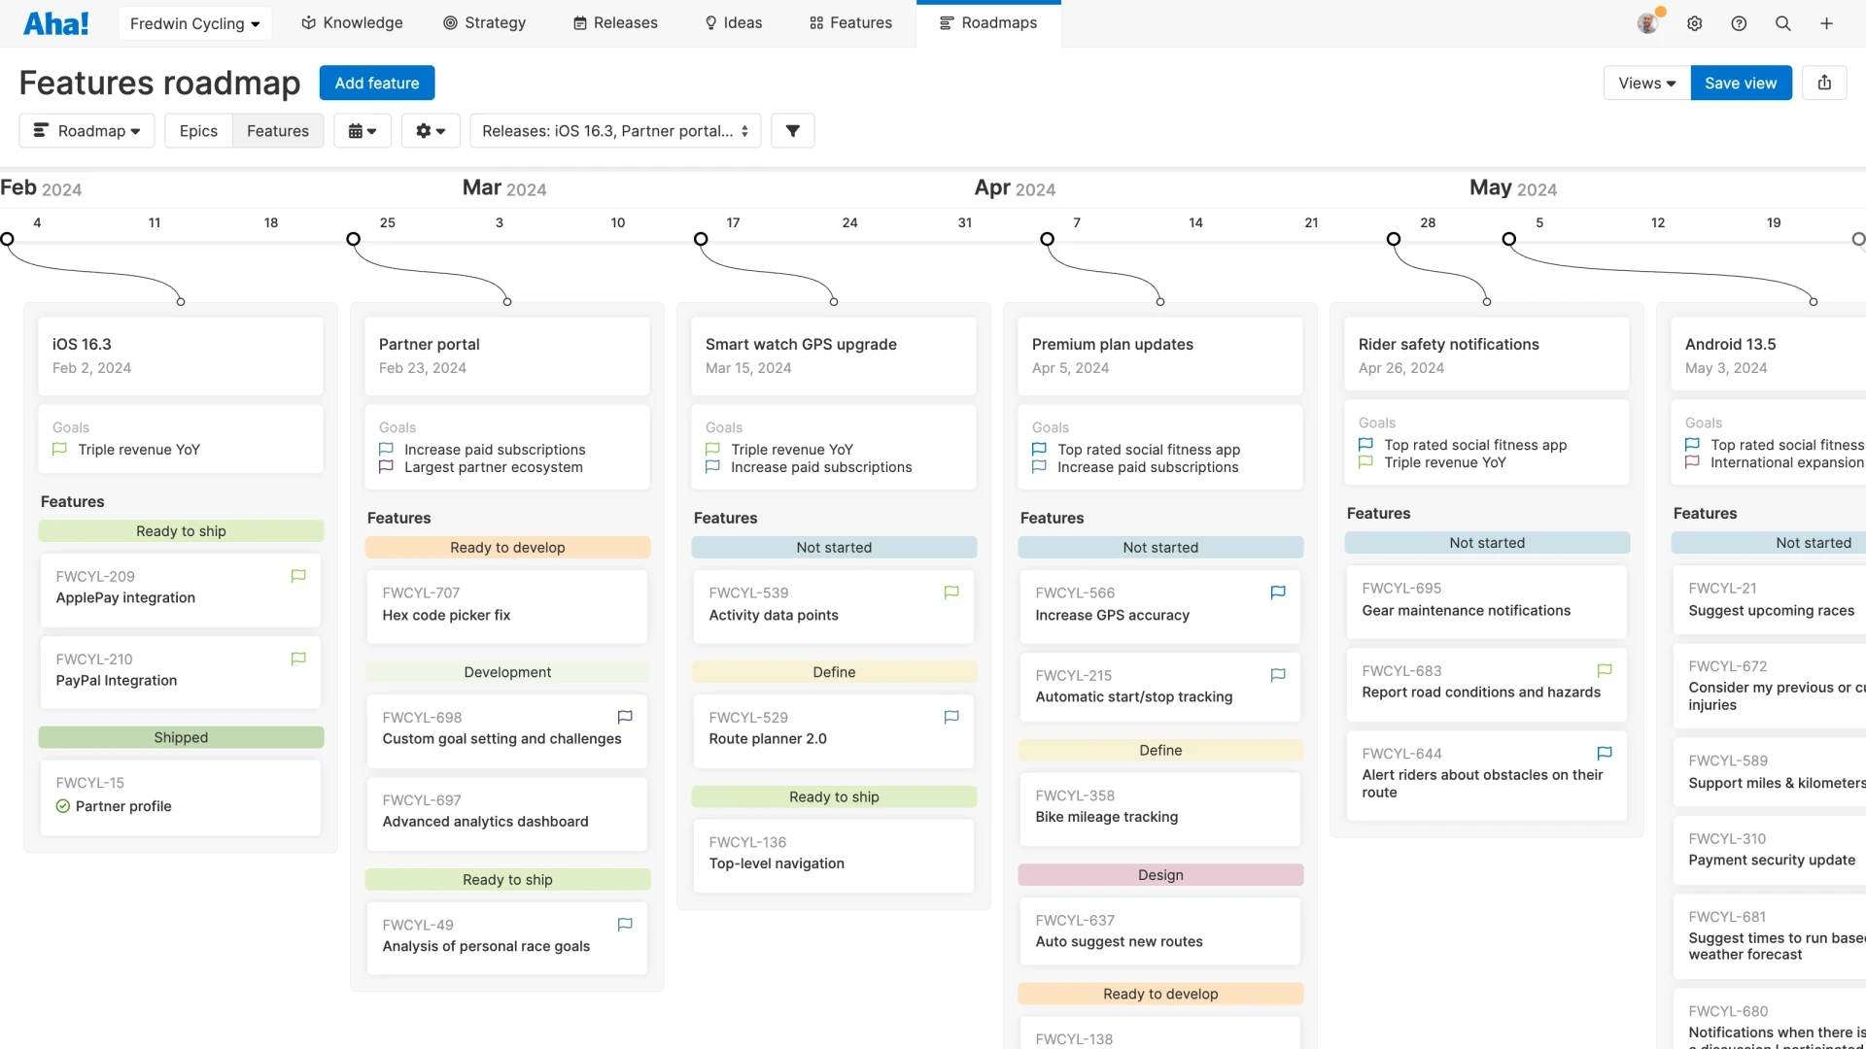
Task: Select the Releases calendar icon
Action: (580, 22)
